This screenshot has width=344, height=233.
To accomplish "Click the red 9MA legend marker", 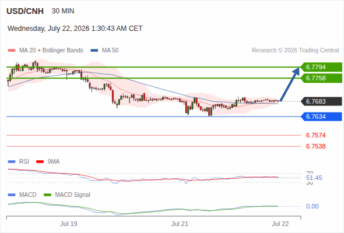I will (40, 162).
